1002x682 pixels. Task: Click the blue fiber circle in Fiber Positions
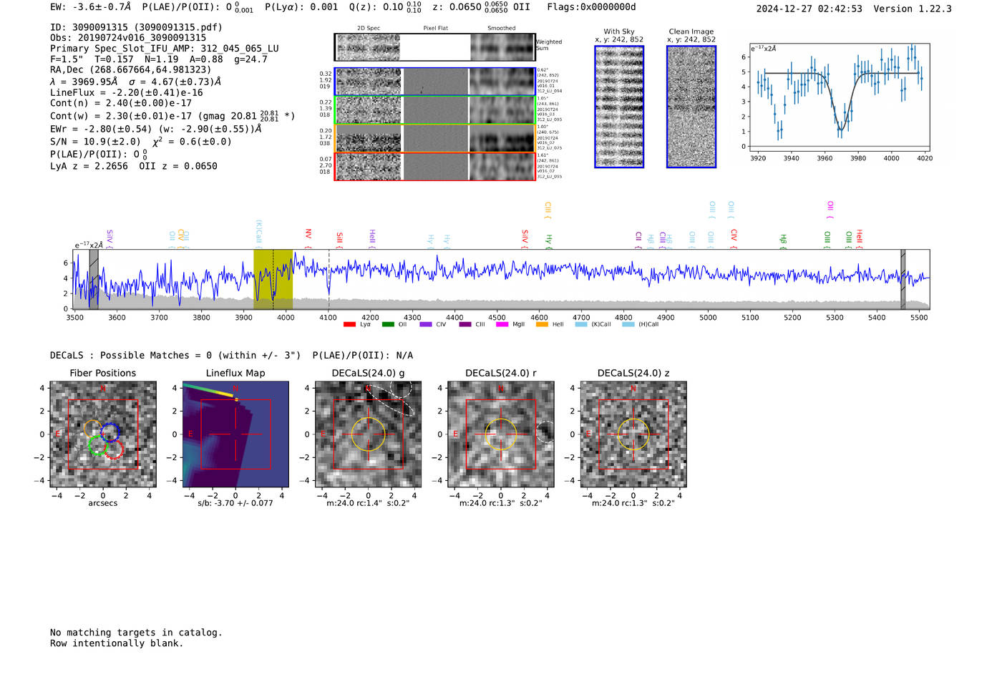(110, 432)
